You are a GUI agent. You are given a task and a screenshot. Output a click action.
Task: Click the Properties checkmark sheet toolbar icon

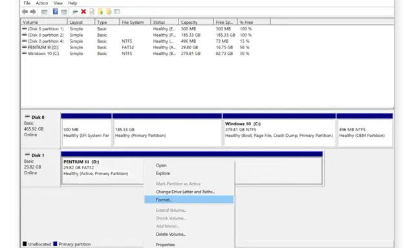[92, 12]
